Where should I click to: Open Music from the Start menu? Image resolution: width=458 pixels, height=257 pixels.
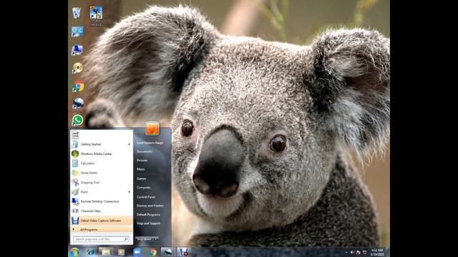point(141,169)
